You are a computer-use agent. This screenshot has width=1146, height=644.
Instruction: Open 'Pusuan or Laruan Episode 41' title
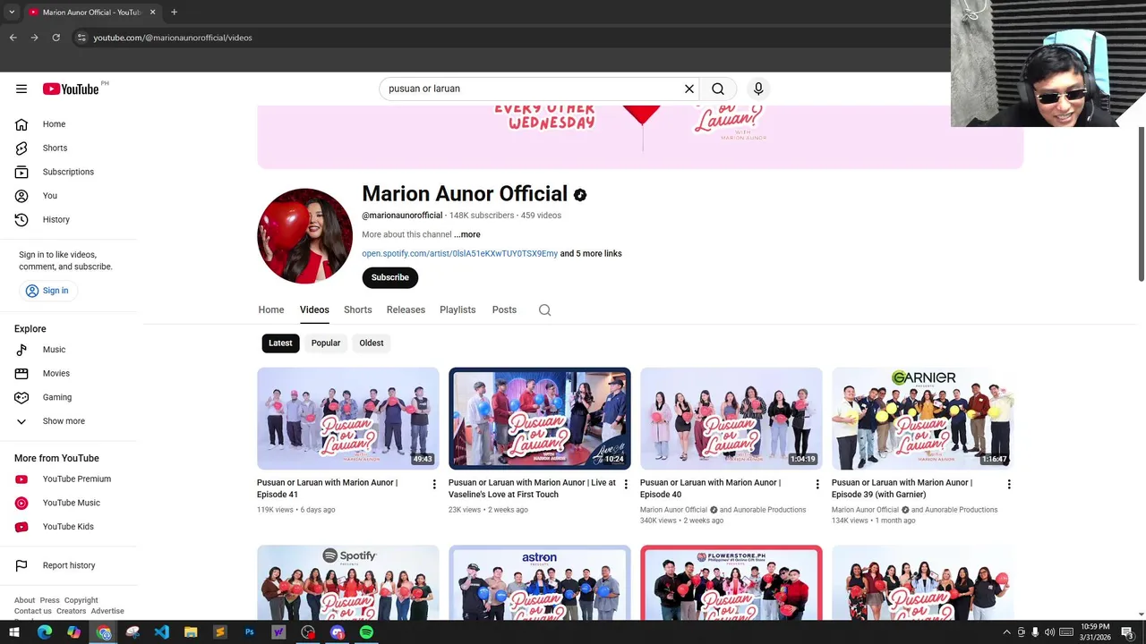(x=327, y=488)
